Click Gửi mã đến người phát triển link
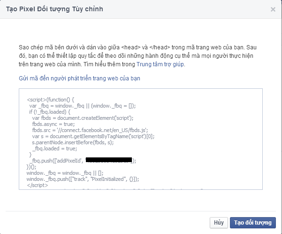The width and height of the screenshot is (282, 234). 79,78
